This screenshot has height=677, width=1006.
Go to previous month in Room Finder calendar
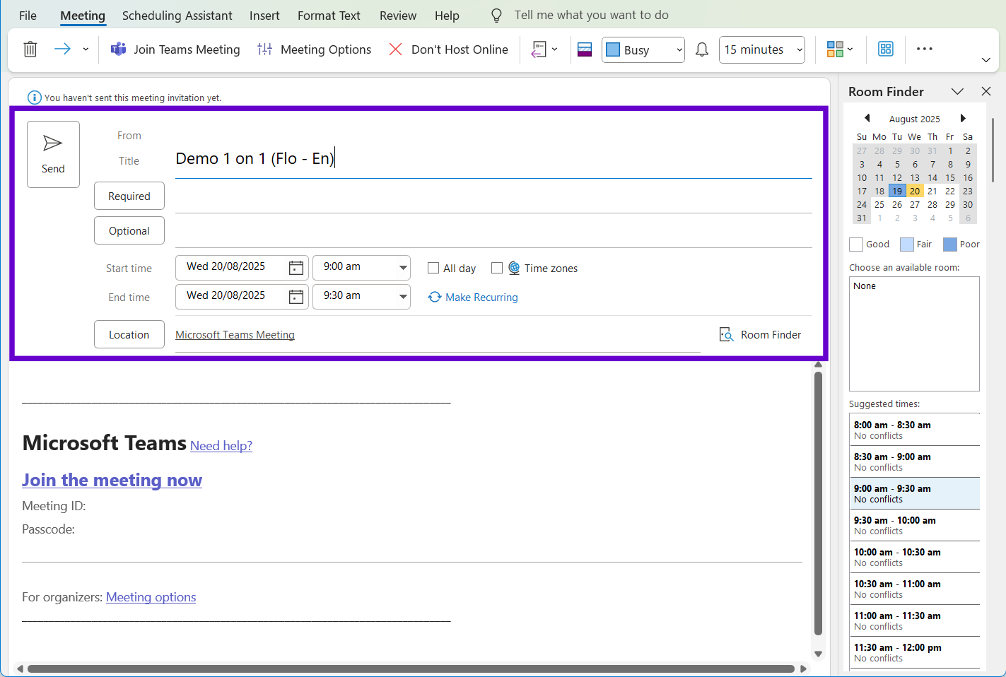click(x=867, y=118)
